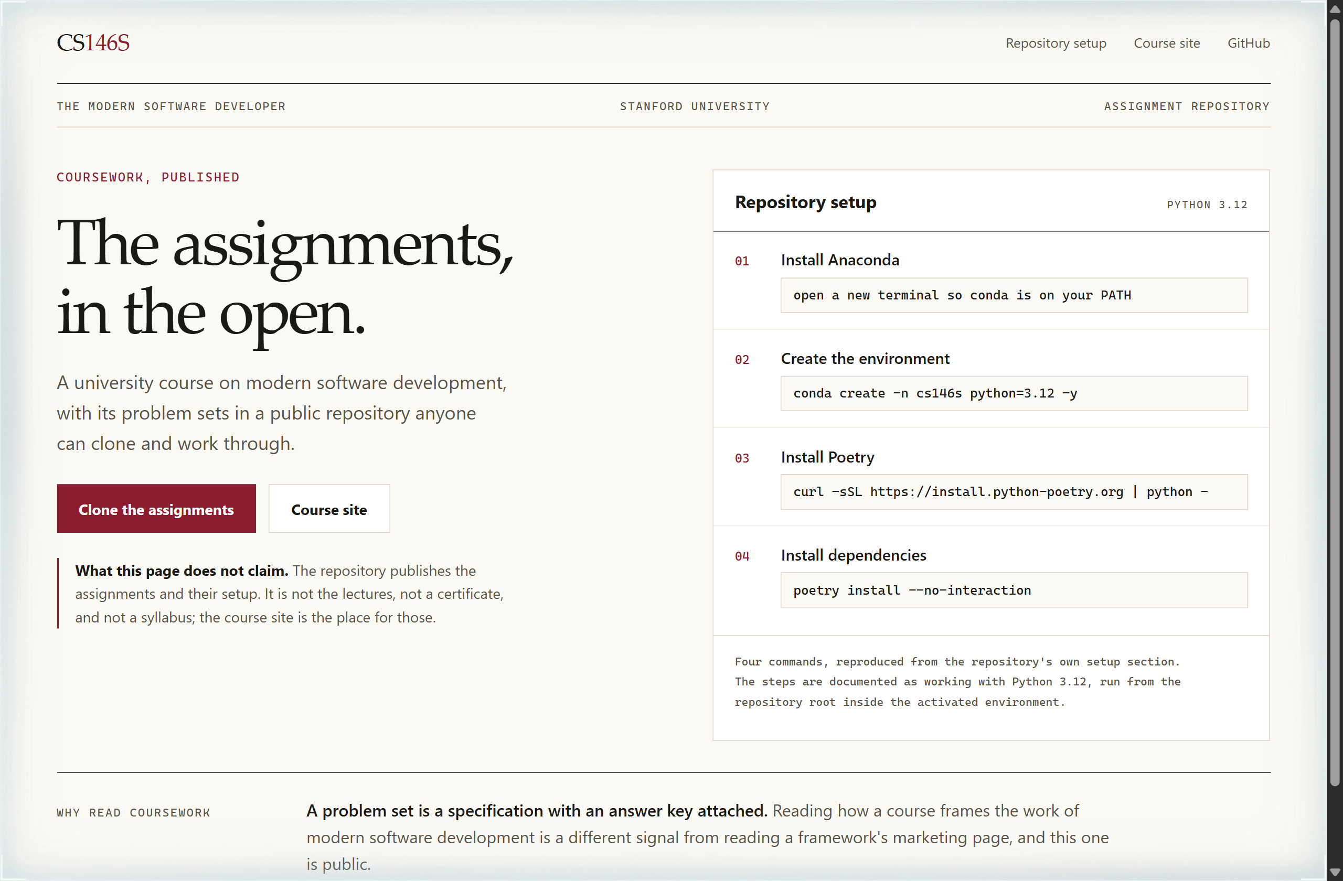
Task: Click the STANFORD UNIVERSITY label
Action: click(695, 106)
